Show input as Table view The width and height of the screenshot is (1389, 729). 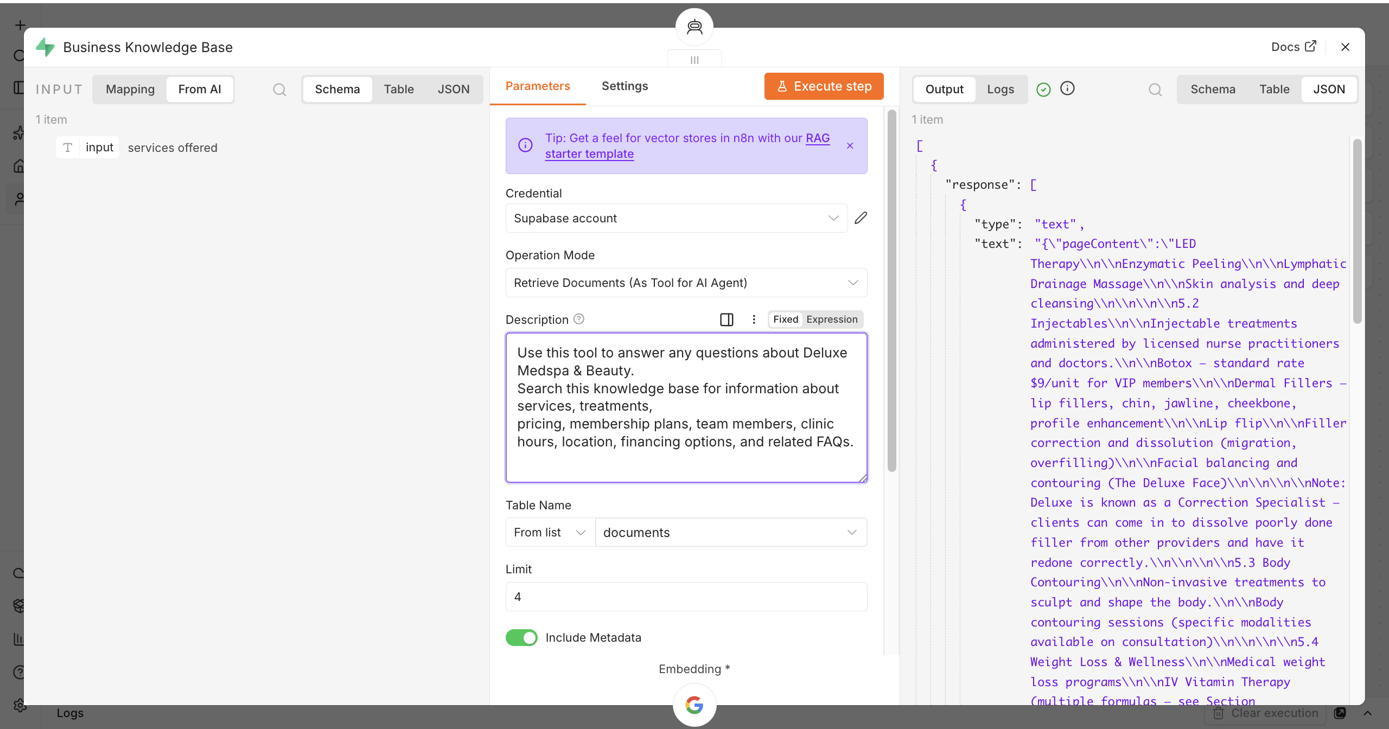399,89
